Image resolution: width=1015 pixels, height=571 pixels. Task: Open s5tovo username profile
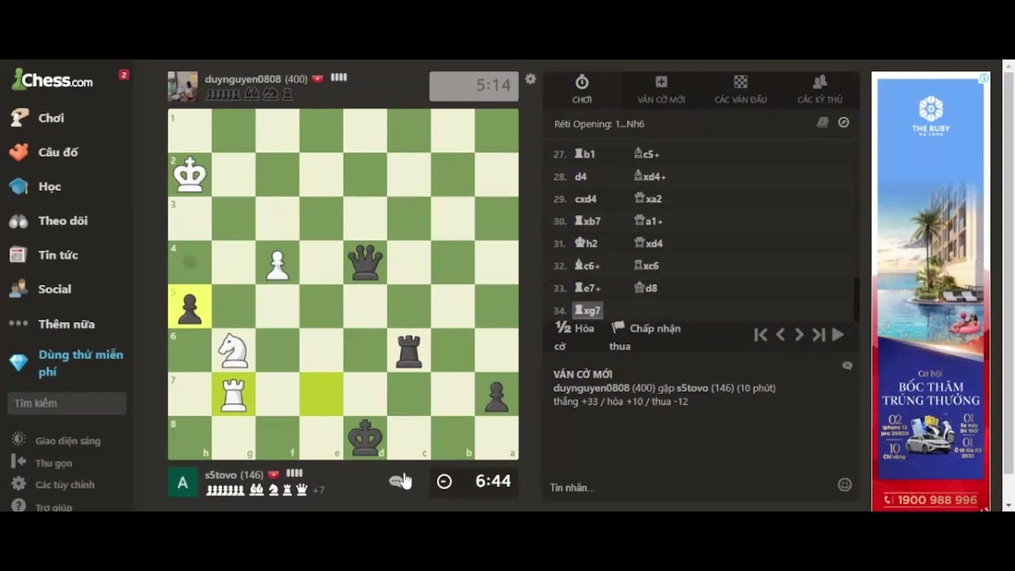point(220,474)
